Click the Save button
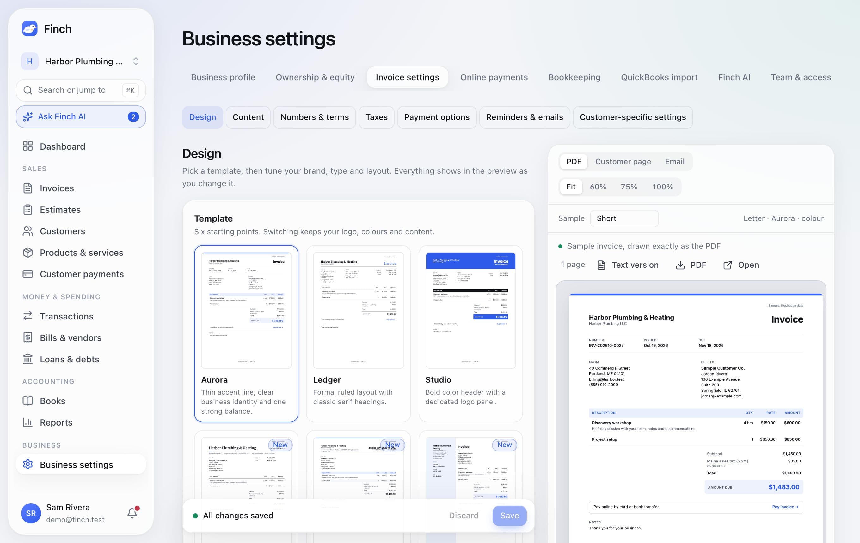Image resolution: width=860 pixels, height=543 pixels. click(509, 516)
